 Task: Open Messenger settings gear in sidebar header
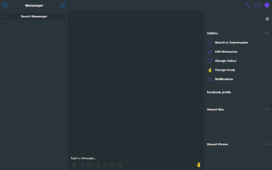coord(5,5)
